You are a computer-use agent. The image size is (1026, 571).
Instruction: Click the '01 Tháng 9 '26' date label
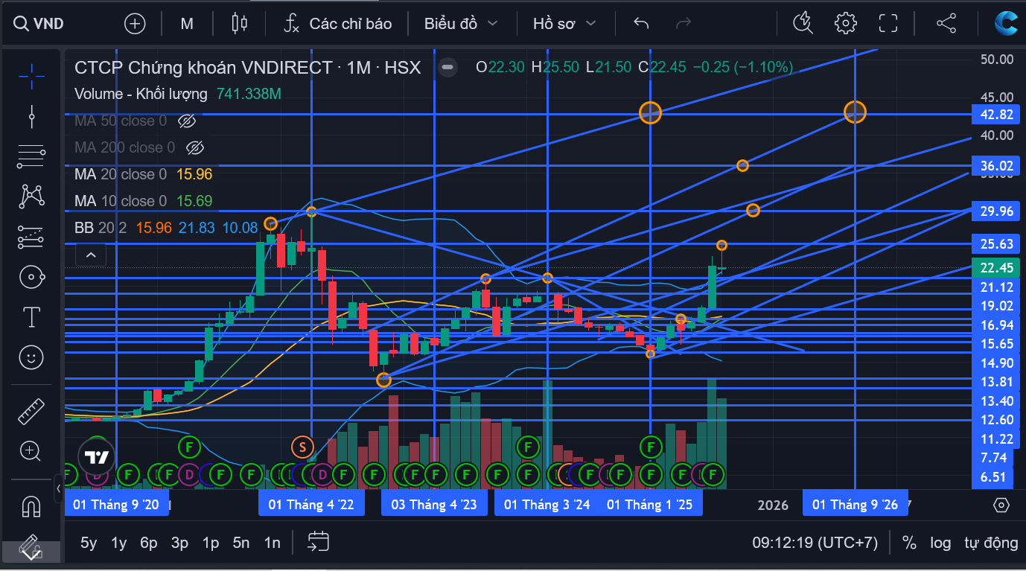855,504
